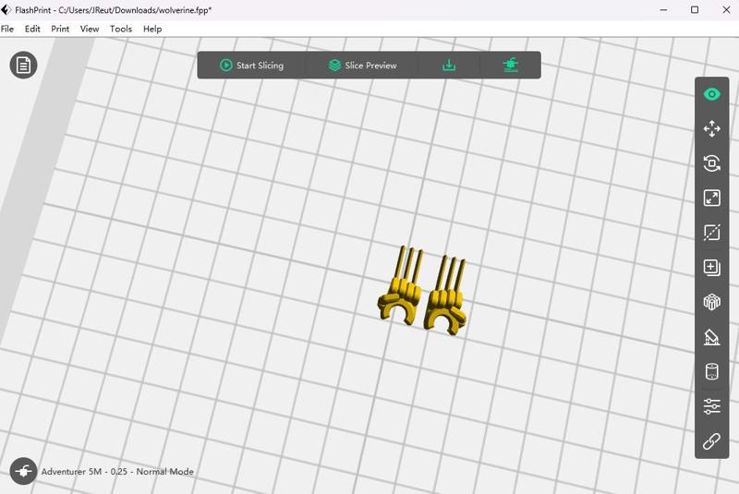Select the Move tool icon
Viewport: 739px width, 494px height.
711,128
